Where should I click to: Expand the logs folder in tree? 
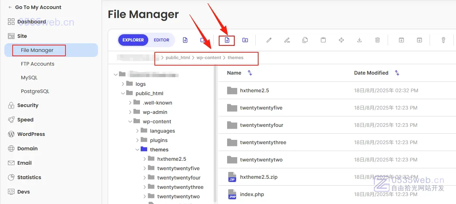[123, 84]
